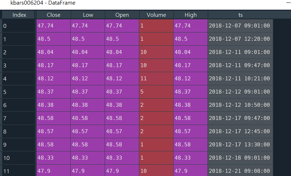Sort by the High column header

[x=190, y=15]
